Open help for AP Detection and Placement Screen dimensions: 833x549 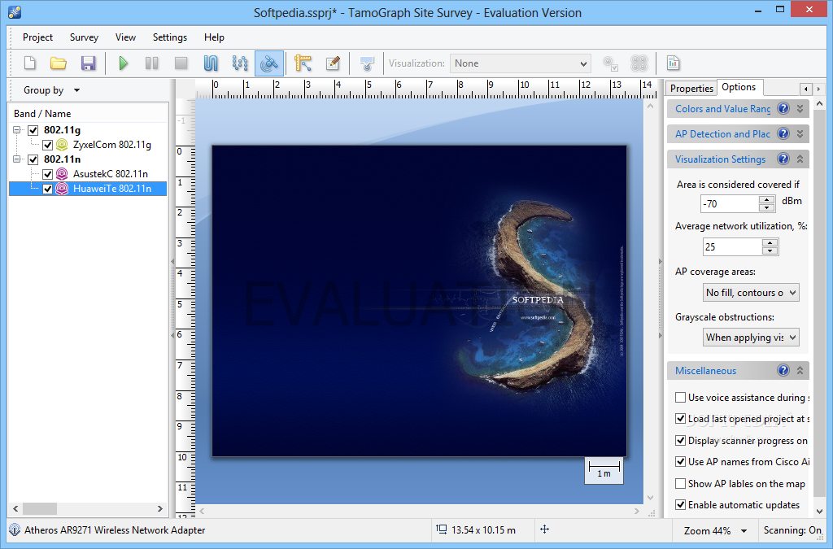click(x=783, y=133)
